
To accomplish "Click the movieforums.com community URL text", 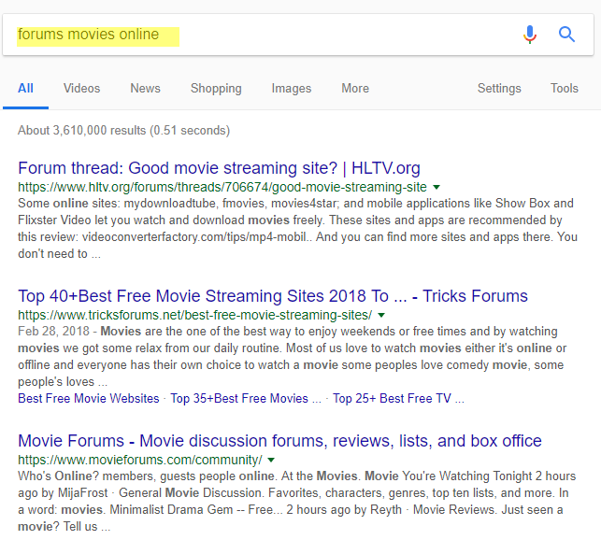I will (x=140, y=460).
